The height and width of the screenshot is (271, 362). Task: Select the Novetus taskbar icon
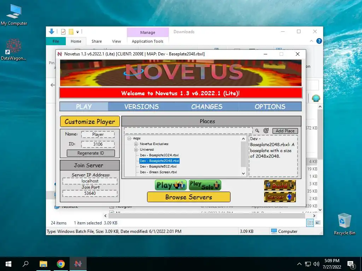click(x=78, y=264)
